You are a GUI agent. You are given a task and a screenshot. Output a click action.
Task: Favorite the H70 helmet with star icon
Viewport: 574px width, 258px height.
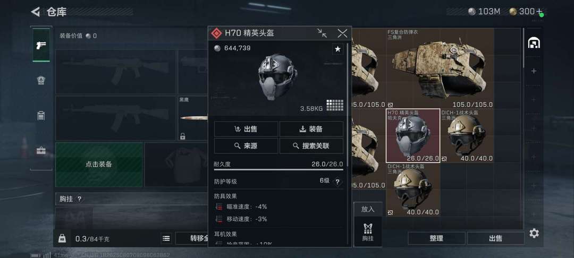(337, 49)
